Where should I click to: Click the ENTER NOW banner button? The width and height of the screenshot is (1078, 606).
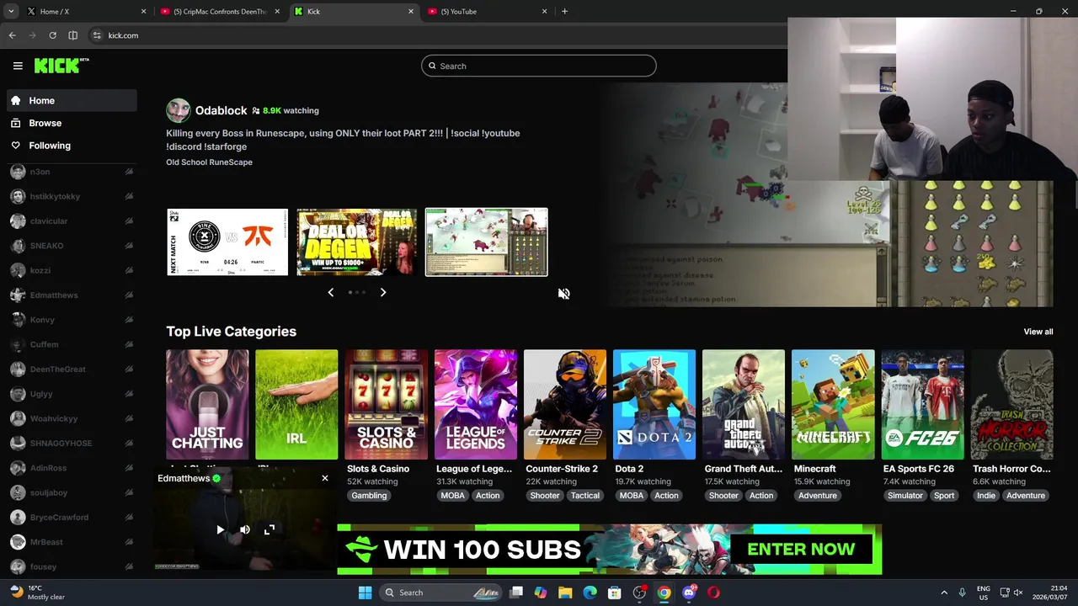(801, 550)
